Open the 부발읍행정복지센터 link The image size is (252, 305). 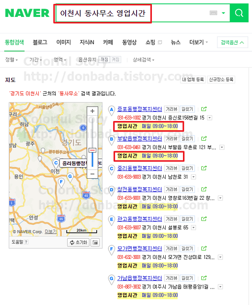[139, 138]
